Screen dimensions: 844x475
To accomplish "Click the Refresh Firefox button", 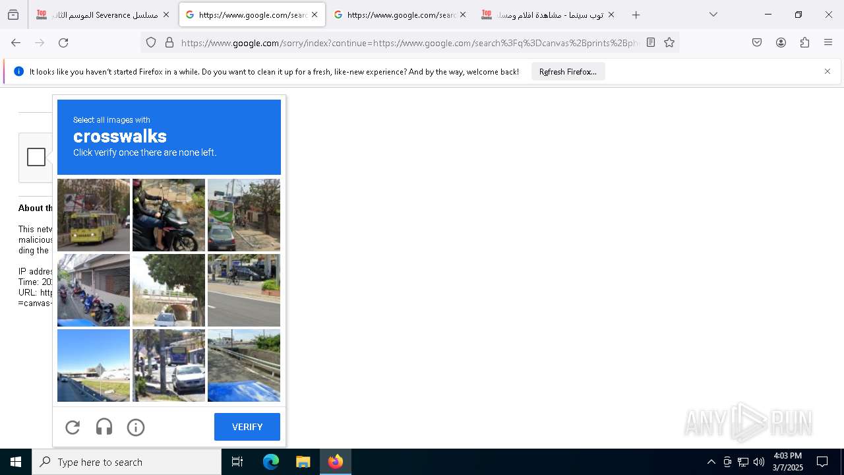I will 568,71.
